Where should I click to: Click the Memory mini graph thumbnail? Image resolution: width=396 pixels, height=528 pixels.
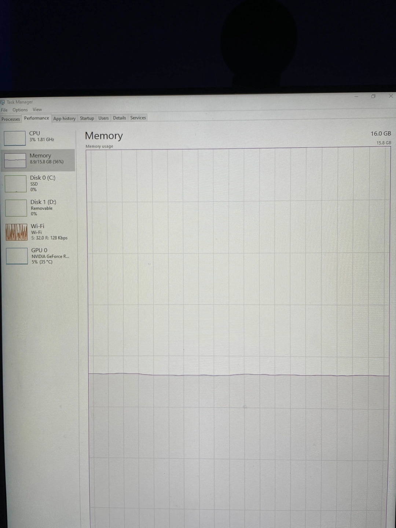[15, 161]
